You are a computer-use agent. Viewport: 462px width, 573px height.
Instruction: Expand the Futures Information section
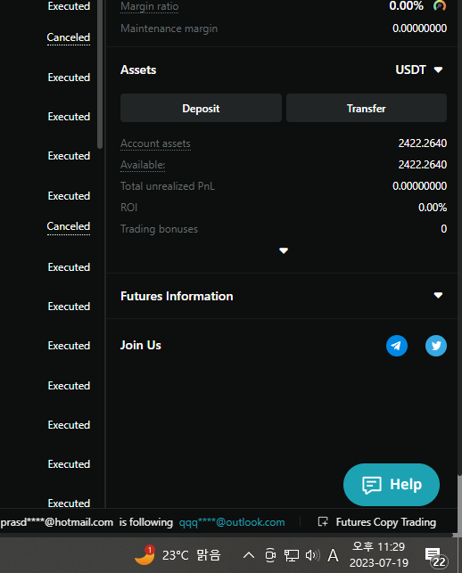coord(438,295)
